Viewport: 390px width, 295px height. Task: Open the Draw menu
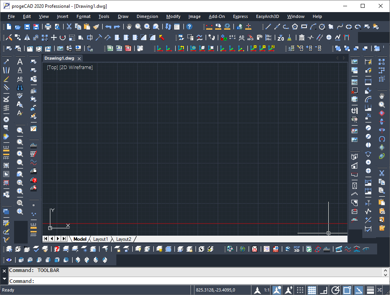(123, 16)
